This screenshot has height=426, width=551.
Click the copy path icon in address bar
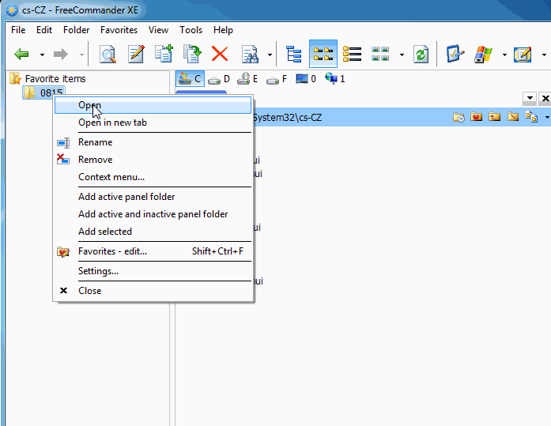(x=531, y=117)
